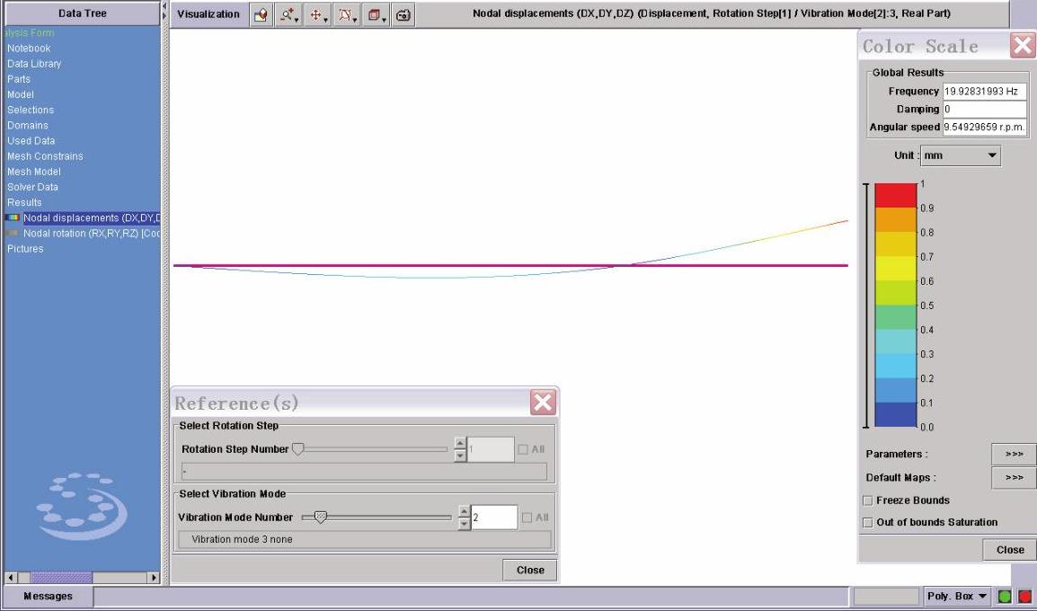Image resolution: width=1037 pixels, height=611 pixels.
Task: Enable the Freeze Bounds checkbox
Action: 868,500
